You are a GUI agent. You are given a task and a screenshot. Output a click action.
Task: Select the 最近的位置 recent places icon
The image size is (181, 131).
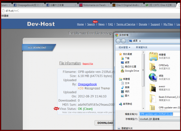coord(122,67)
